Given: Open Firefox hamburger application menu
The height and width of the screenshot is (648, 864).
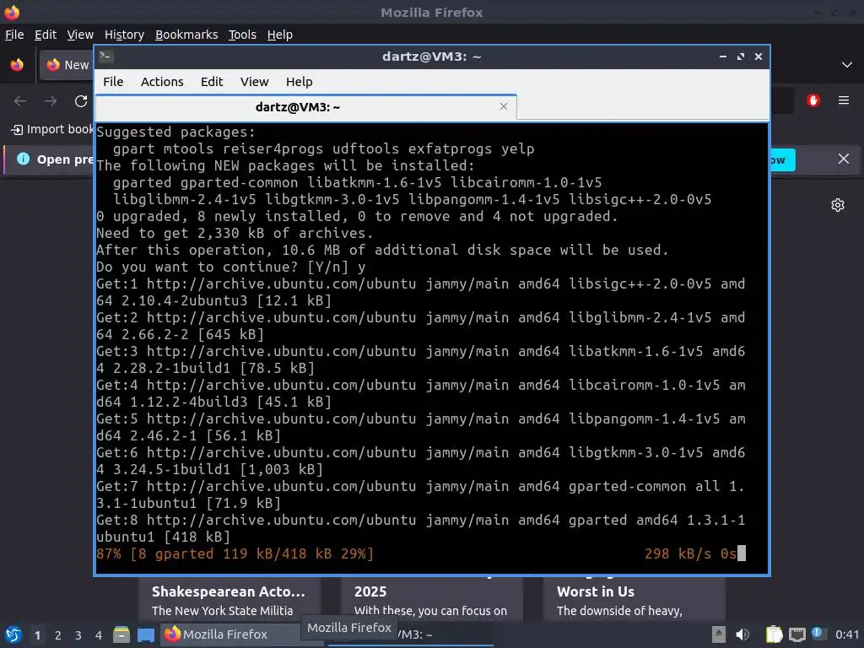Looking at the screenshot, I should pyautogui.click(x=844, y=100).
